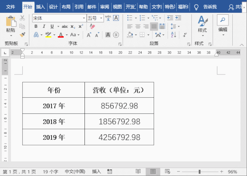Toggle subscript formatting
This screenshot has height=176, width=247.
[x=73, y=26]
